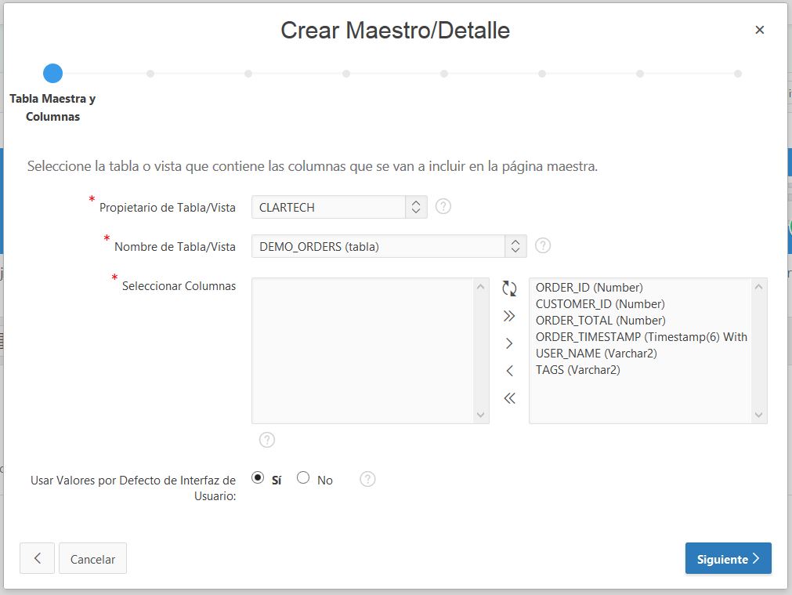
Task: Click the second wizard progress dot
Action: pyautogui.click(x=150, y=73)
